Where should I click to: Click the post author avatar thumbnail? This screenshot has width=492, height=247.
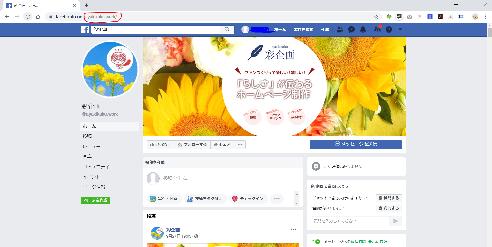click(x=157, y=233)
